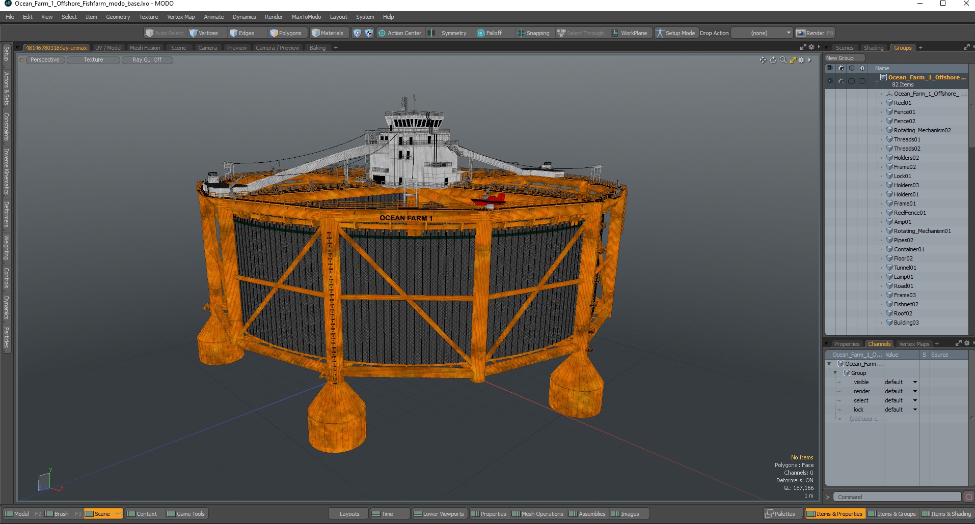Open the Dynamics menu
Screen dimensions: 975x524
click(x=244, y=17)
